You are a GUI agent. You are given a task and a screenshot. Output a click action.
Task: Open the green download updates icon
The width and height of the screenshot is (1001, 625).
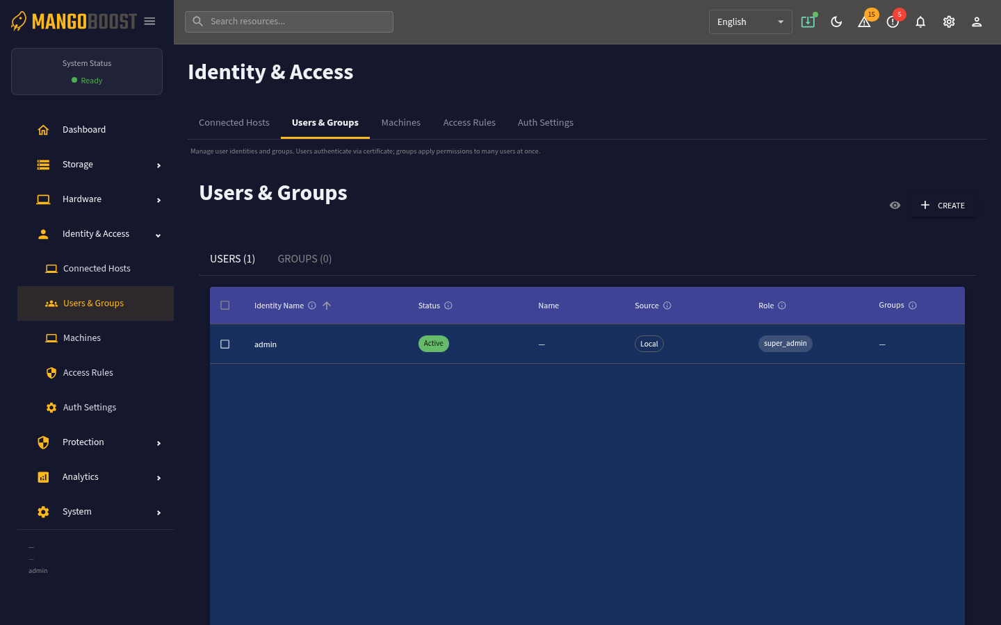(x=808, y=22)
